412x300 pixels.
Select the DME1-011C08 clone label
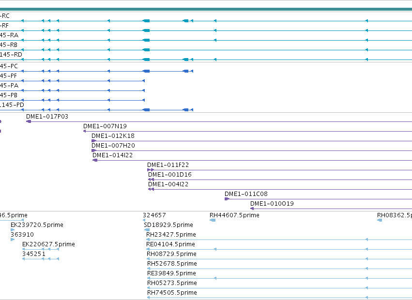tap(246, 194)
